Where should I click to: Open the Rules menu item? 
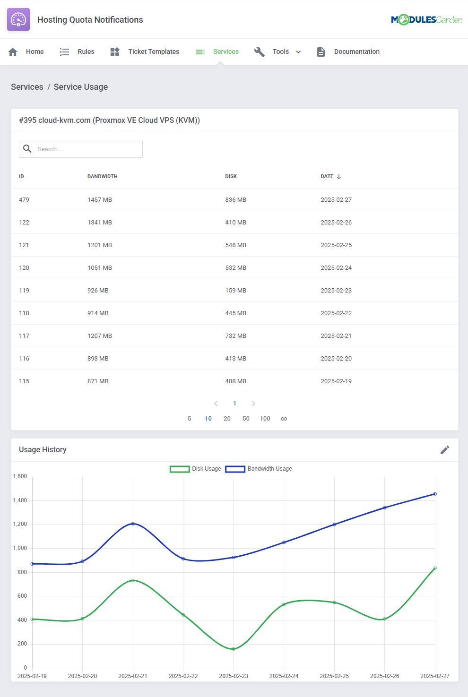point(86,52)
